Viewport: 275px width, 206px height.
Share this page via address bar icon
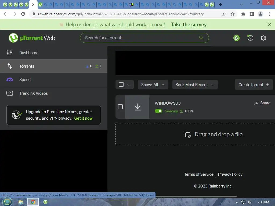pos(224,14)
